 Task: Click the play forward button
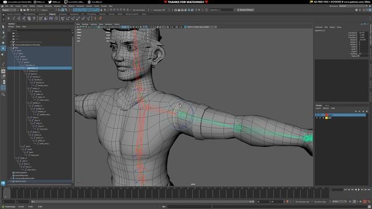click(x=359, y=190)
